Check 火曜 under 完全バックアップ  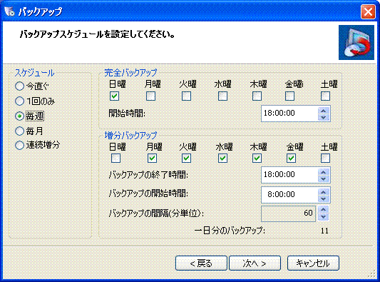pos(186,96)
